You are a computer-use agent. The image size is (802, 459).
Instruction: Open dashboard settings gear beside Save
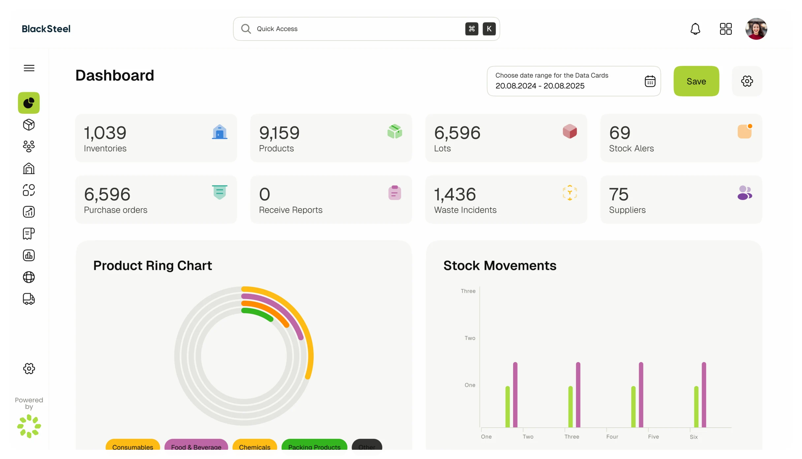point(747,81)
